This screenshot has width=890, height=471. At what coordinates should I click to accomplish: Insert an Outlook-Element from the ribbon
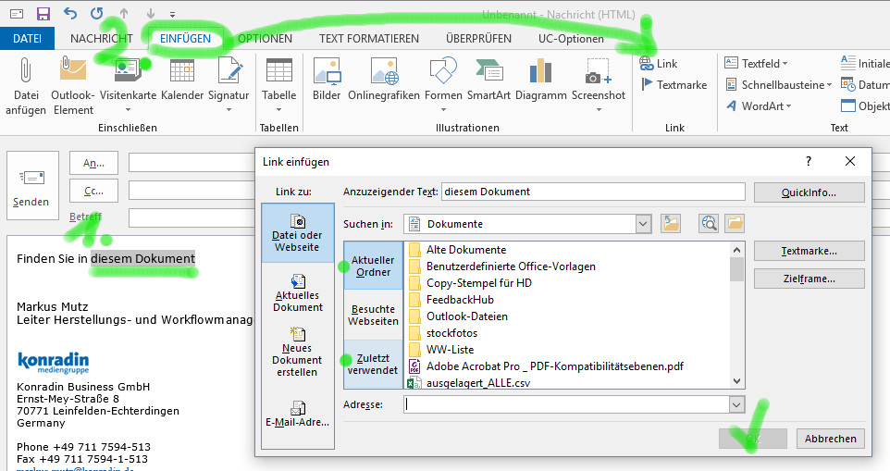click(x=72, y=72)
